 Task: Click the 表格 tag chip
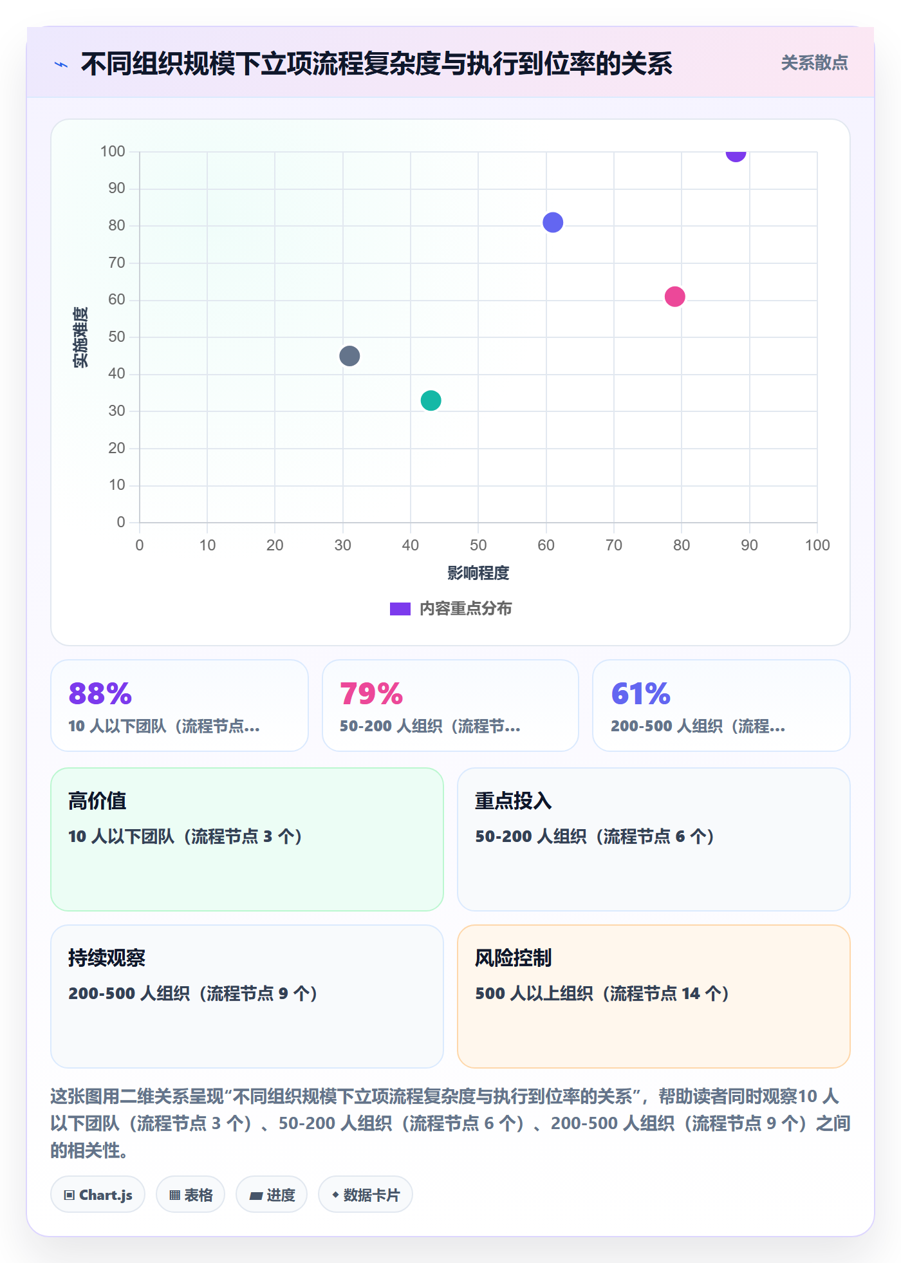coord(190,1195)
